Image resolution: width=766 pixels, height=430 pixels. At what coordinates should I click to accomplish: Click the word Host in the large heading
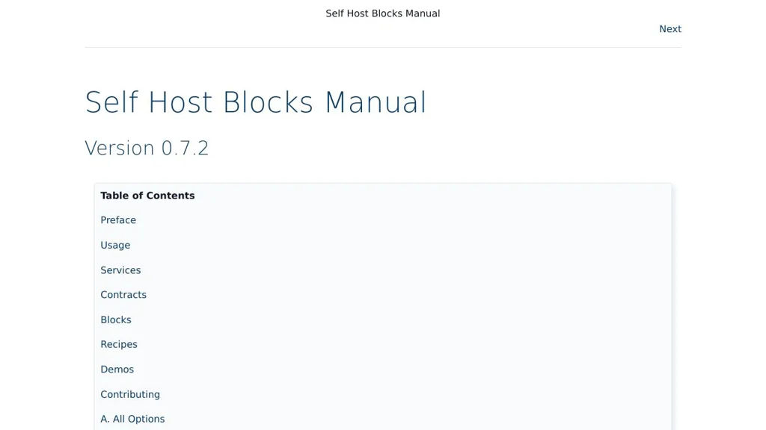pyautogui.click(x=180, y=102)
